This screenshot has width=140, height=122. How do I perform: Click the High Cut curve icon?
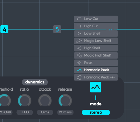[x=79, y=26]
